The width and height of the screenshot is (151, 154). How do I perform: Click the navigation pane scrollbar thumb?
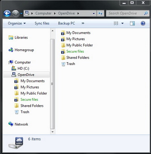click(x=52, y=84)
